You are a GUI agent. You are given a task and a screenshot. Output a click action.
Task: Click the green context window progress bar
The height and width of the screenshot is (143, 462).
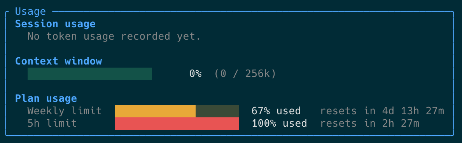[x=89, y=74]
